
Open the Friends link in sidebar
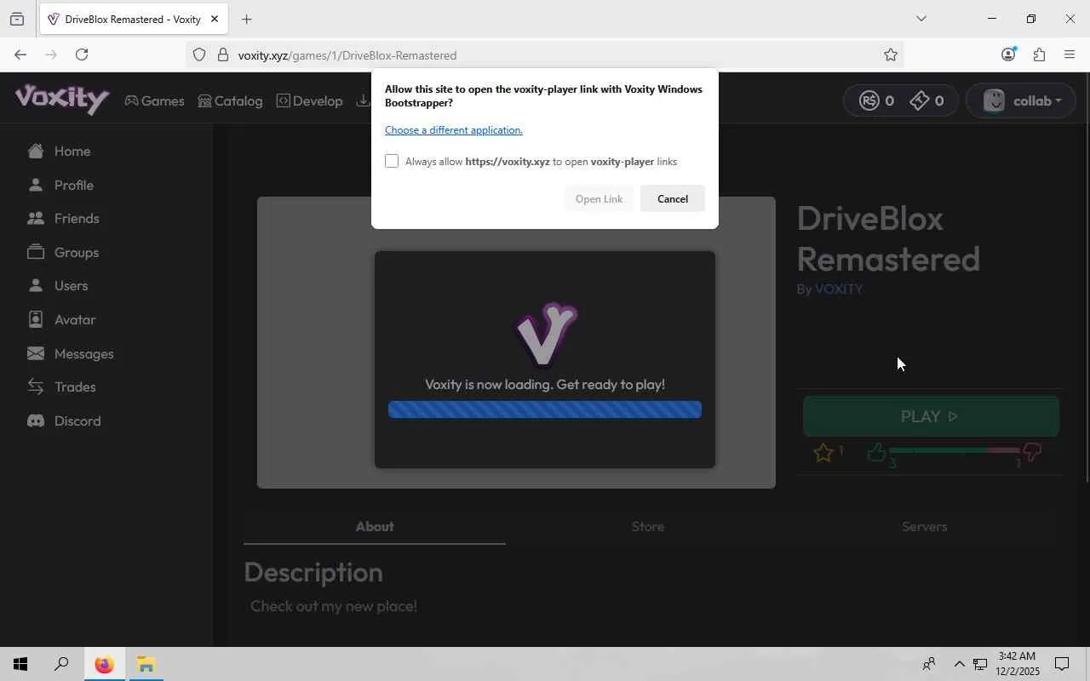(77, 218)
